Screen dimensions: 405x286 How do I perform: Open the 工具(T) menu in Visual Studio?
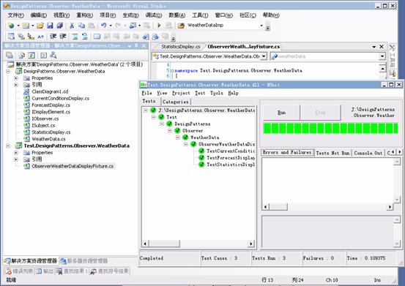click(200, 15)
